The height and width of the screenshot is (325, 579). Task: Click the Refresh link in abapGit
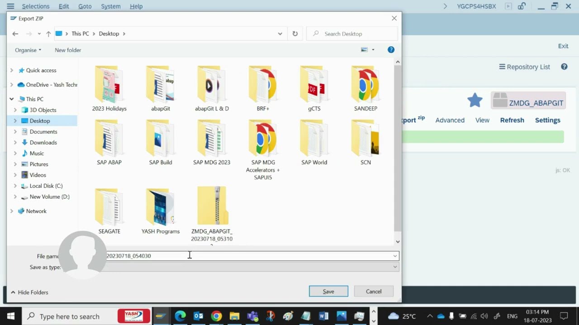tap(512, 120)
